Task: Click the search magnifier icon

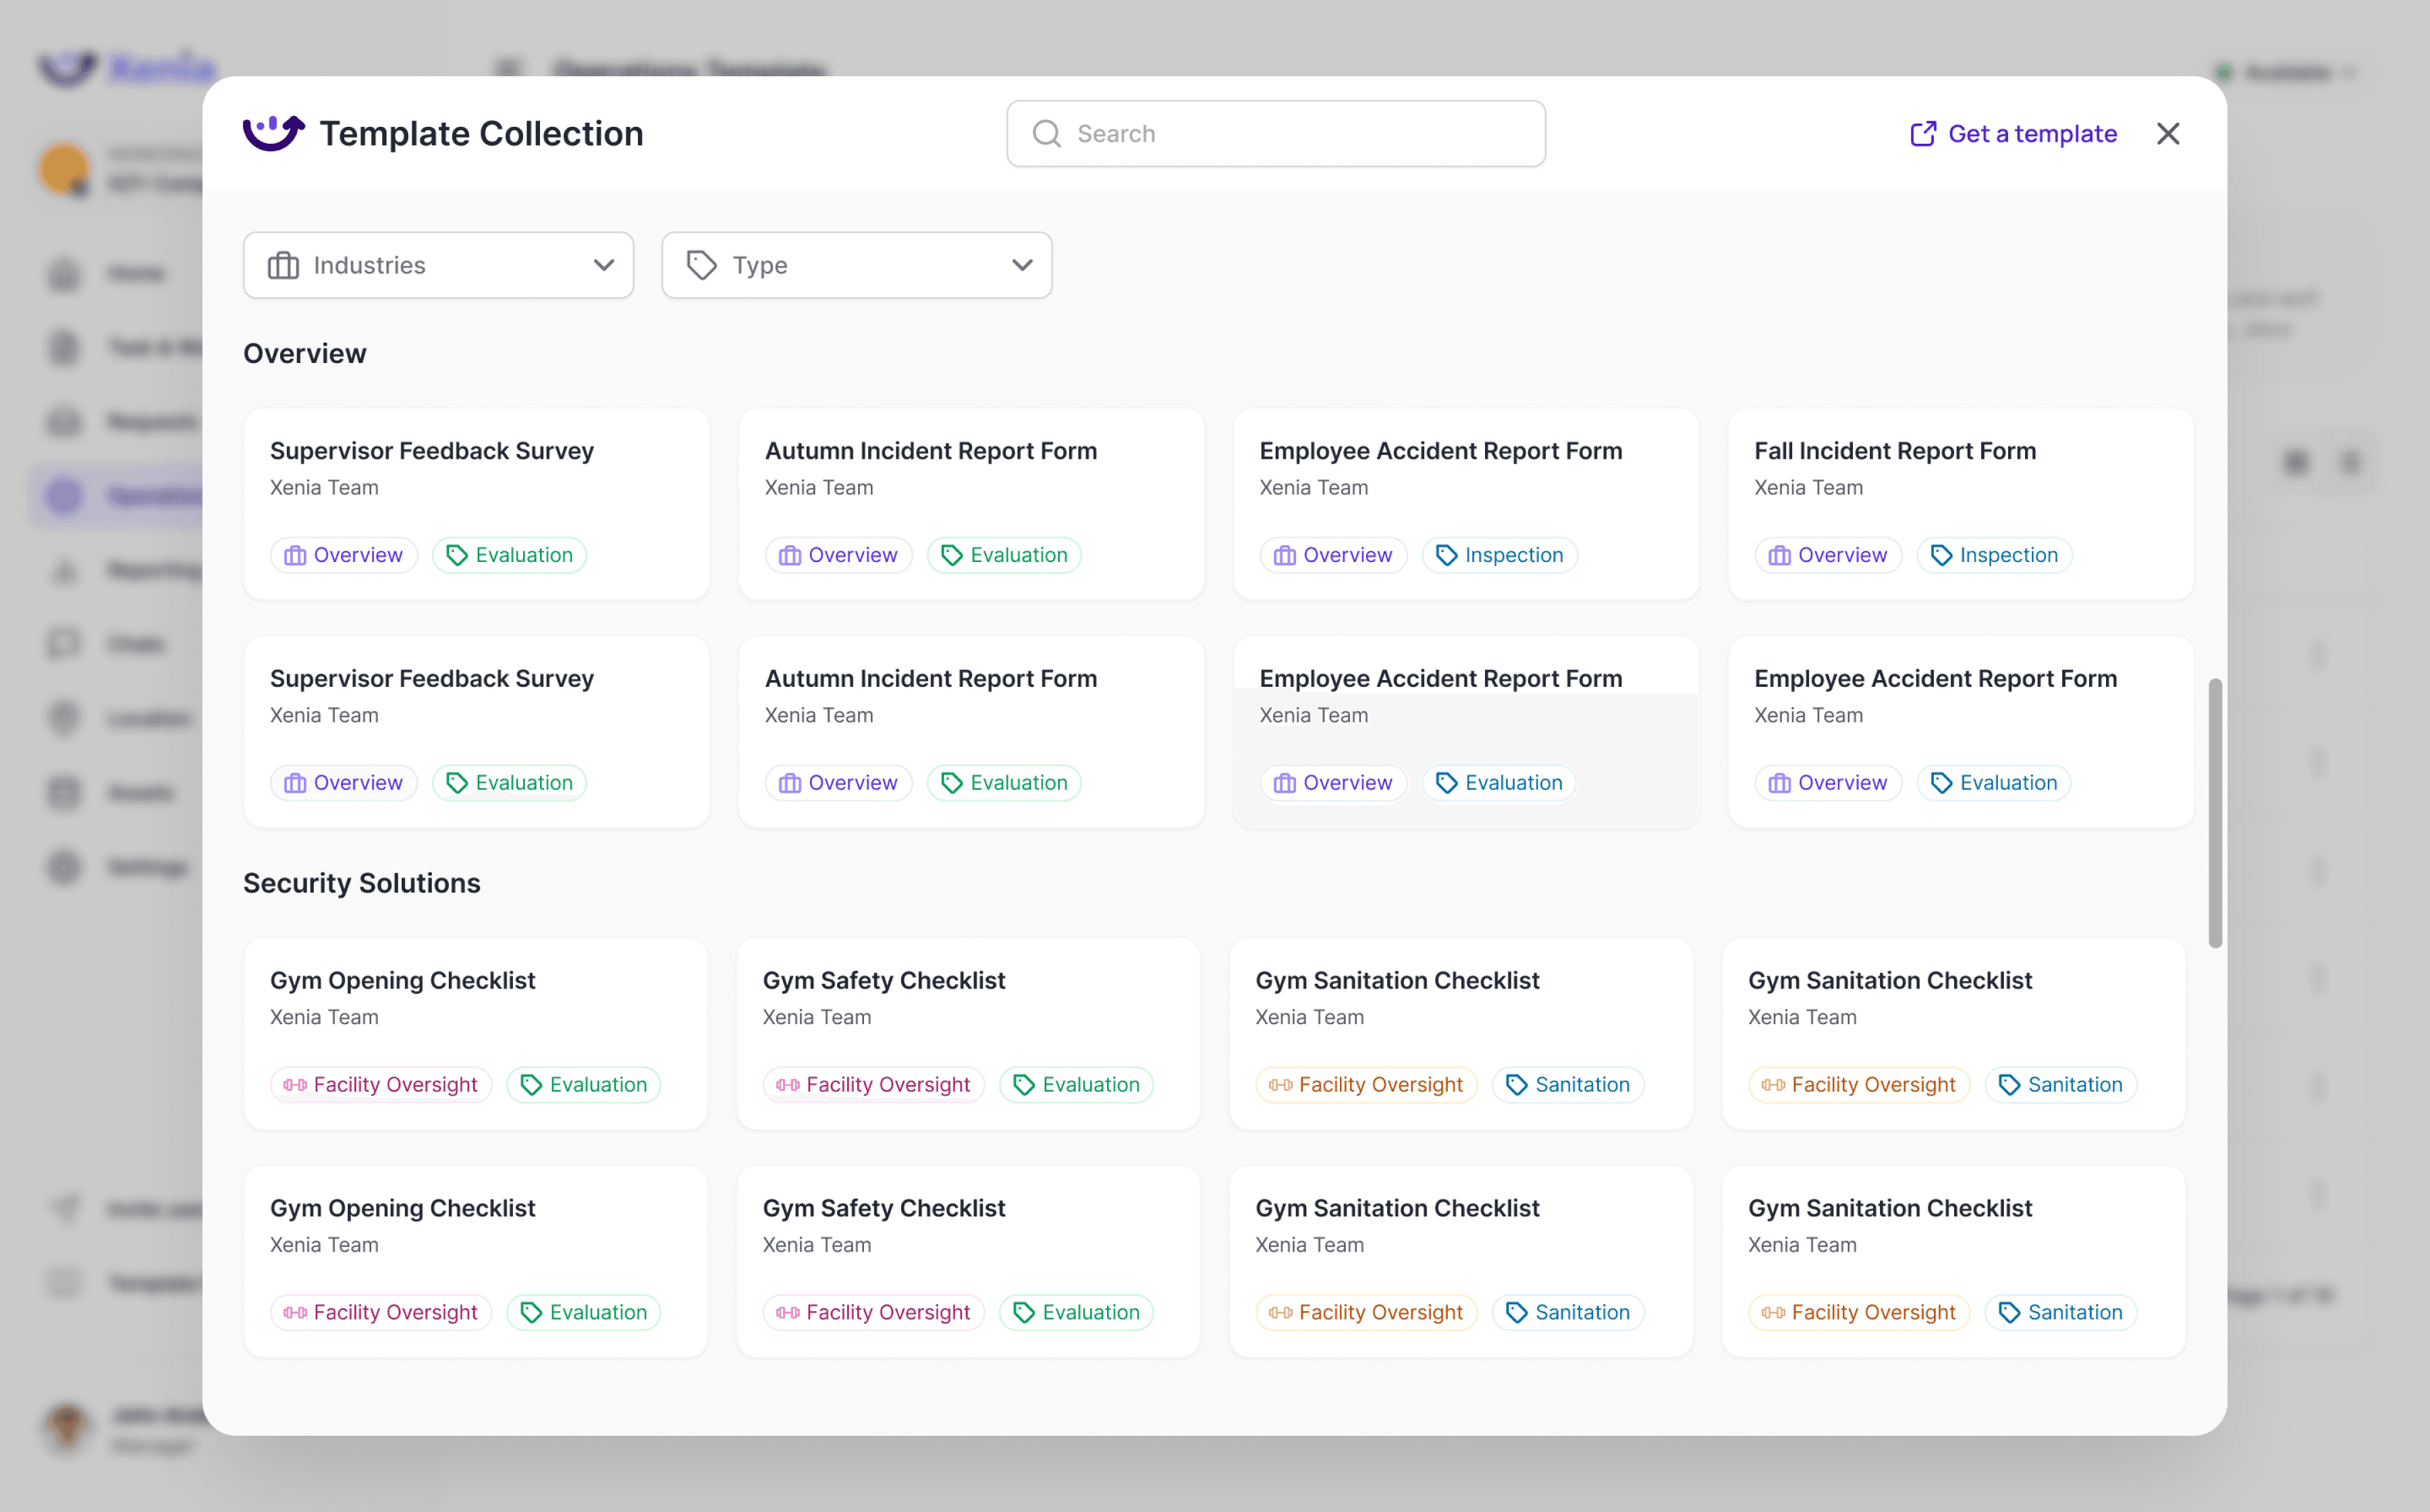Action: [x=1046, y=133]
